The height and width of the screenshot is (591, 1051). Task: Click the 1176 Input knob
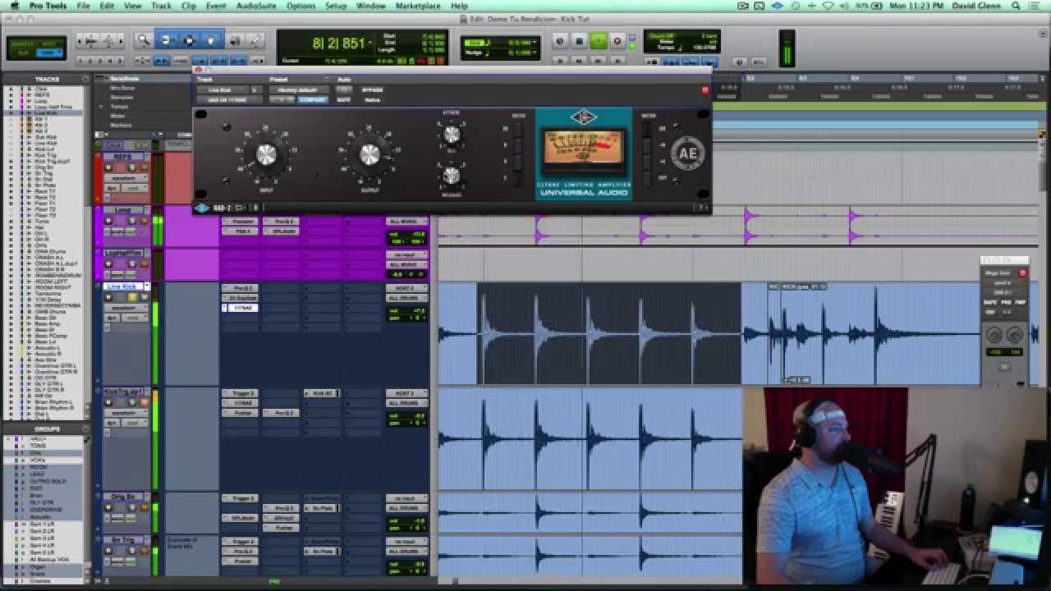[x=266, y=153]
